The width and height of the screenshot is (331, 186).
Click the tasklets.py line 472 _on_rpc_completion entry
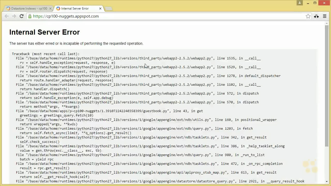coord(149,164)
